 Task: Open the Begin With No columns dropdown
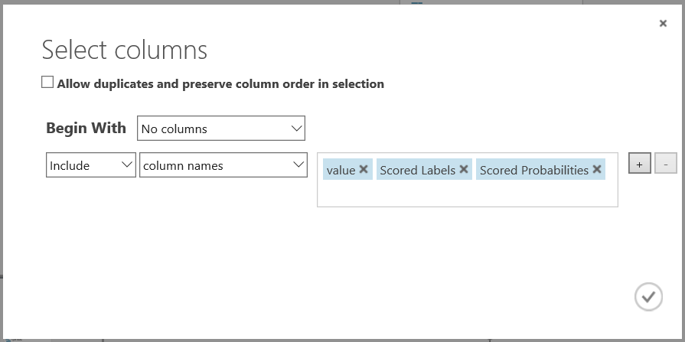pyautogui.click(x=221, y=129)
